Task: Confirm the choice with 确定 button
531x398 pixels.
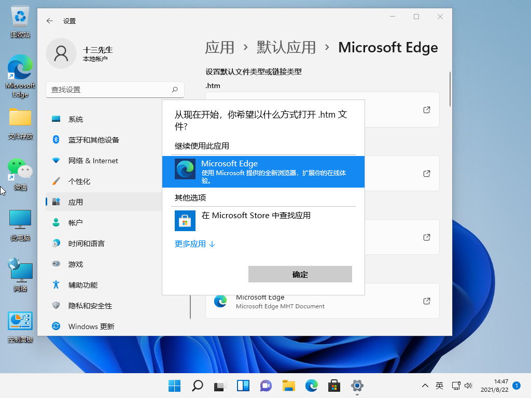Action: (300, 274)
